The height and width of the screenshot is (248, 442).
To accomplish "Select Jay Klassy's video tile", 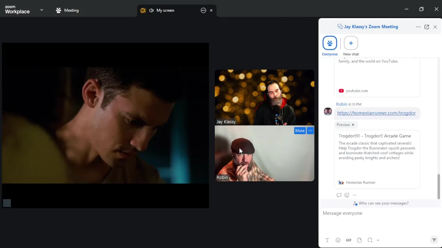I will (x=265, y=97).
